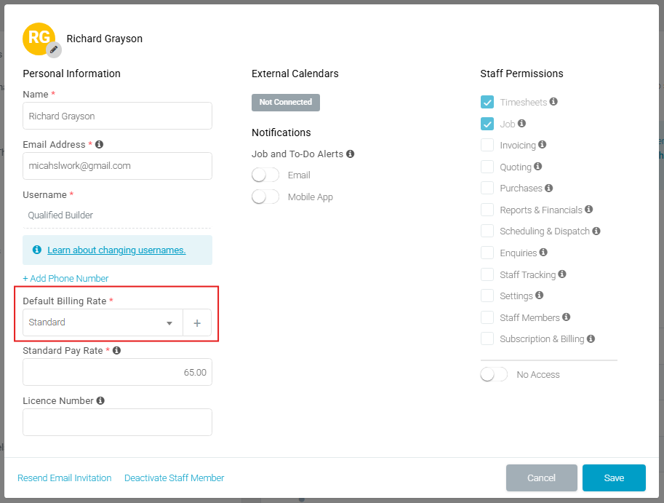Tick the Staff Tracking checkbox
This screenshot has width=664, height=503.
coord(487,274)
